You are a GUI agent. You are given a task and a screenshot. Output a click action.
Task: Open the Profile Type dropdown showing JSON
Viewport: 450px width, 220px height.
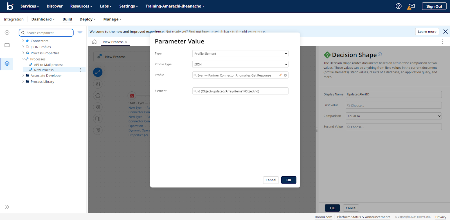[240, 64]
